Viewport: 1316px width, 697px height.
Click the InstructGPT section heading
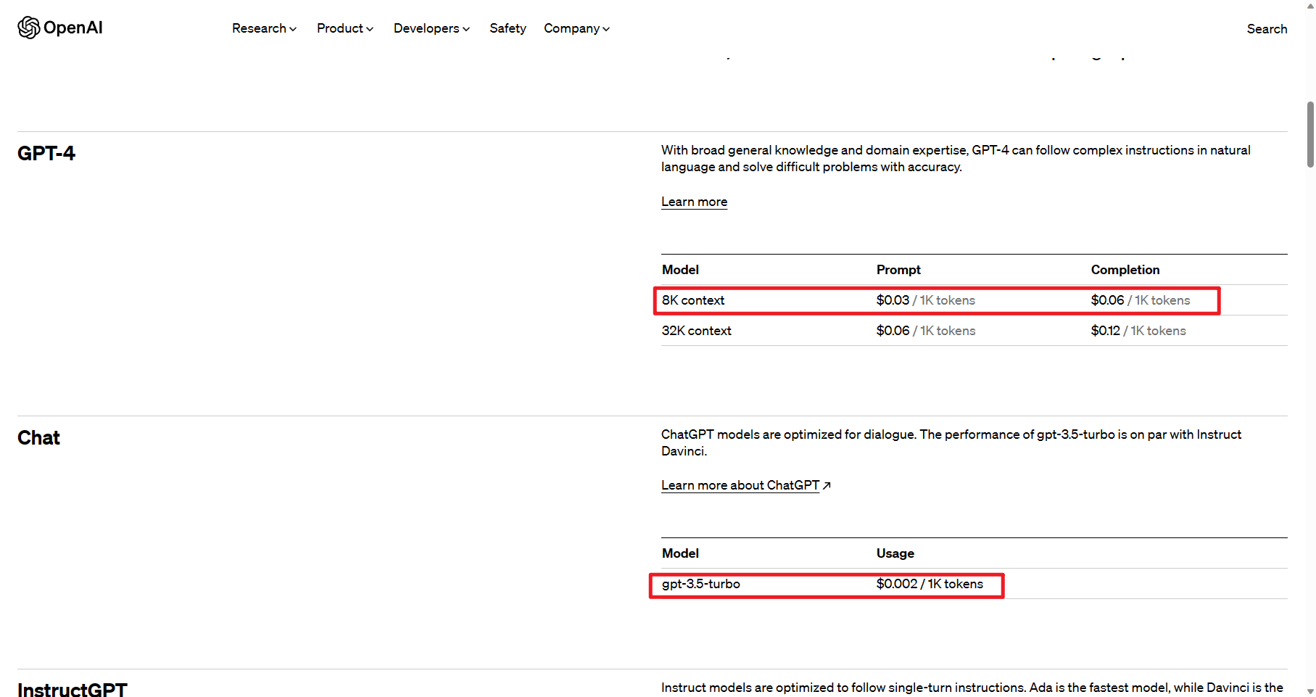coord(73,689)
